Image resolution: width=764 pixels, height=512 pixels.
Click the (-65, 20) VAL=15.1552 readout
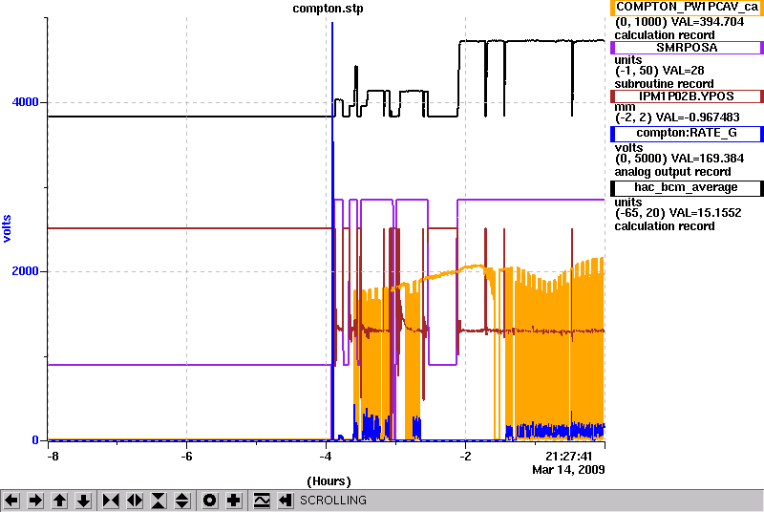678,213
